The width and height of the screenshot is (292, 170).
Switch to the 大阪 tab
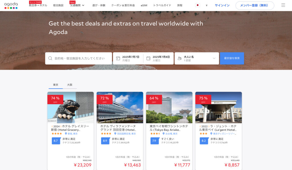pos(70,85)
